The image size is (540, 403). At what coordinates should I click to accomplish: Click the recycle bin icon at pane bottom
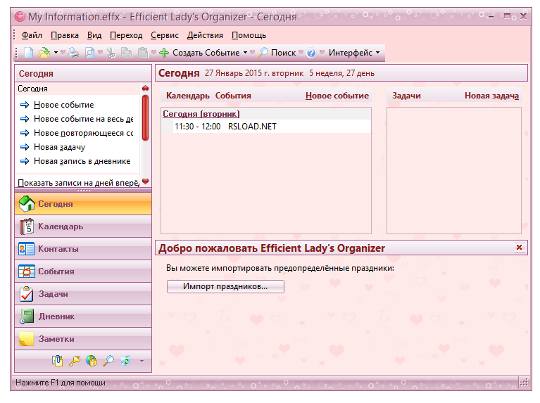click(x=125, y=361)
